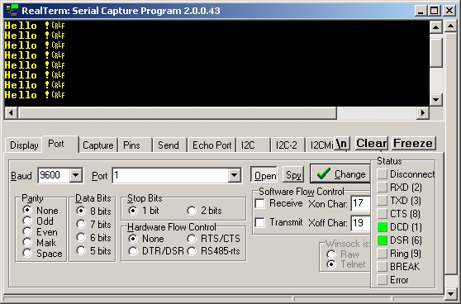
Task: Open the Baud rate dropdown
Action: click(x=76, y=175)
